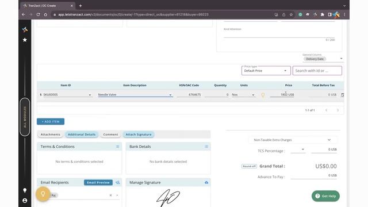Clear the email recipients with the X

click(110, 195)
